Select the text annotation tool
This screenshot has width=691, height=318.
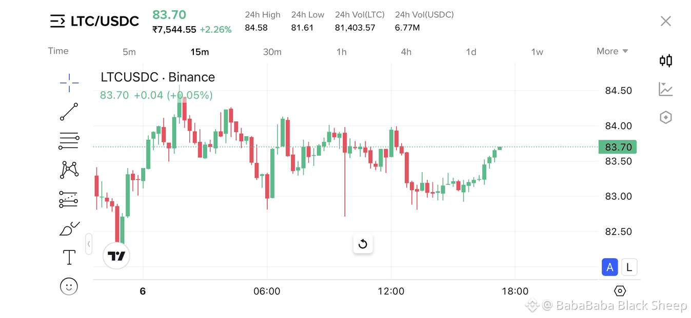click(x=69, y=257)
